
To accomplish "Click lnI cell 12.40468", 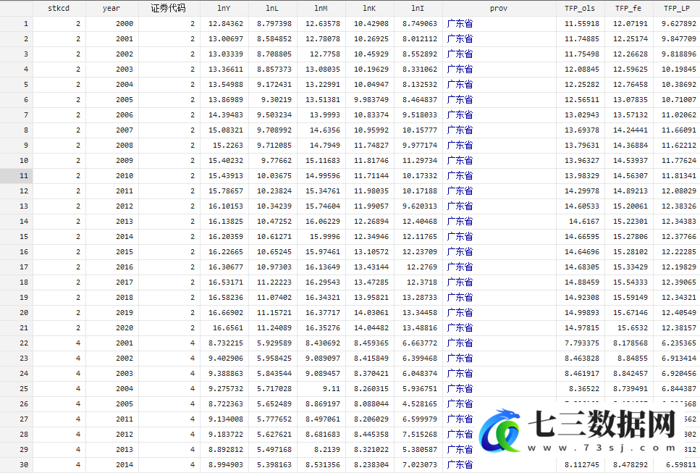I will [x=420, y=221].
